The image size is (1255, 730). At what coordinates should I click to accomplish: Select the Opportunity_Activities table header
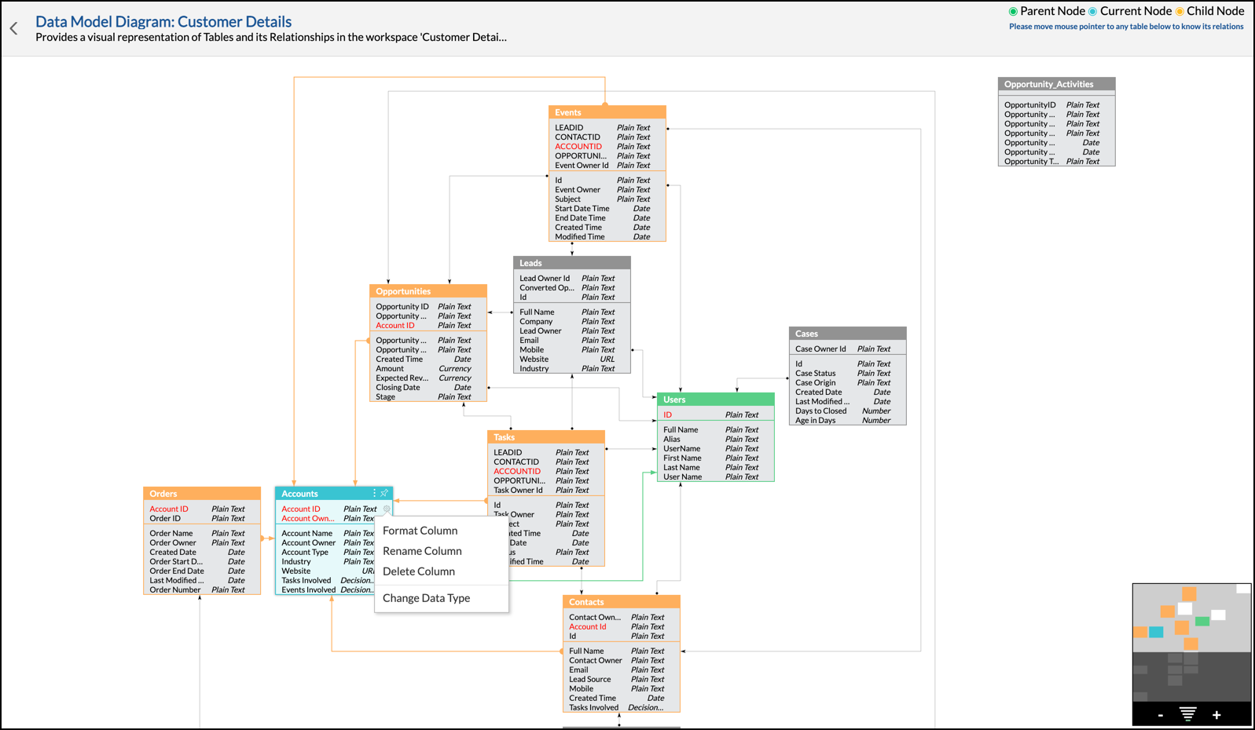[x=1056, y=84]
